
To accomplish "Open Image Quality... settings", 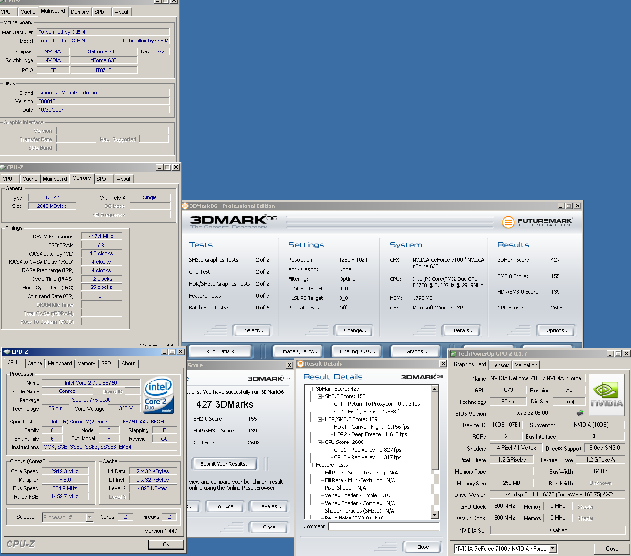I will click(299, 351).
